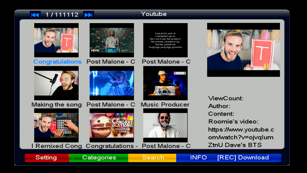Open the Otamatone cover Congratulations thumbnail
This screenshot has width=307, height=173.
tap(112, 126)
